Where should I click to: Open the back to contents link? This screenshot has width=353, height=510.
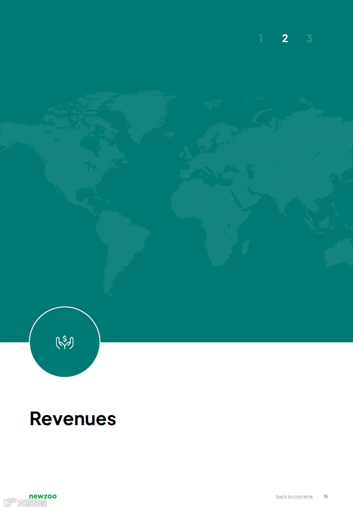click(294, 497)
